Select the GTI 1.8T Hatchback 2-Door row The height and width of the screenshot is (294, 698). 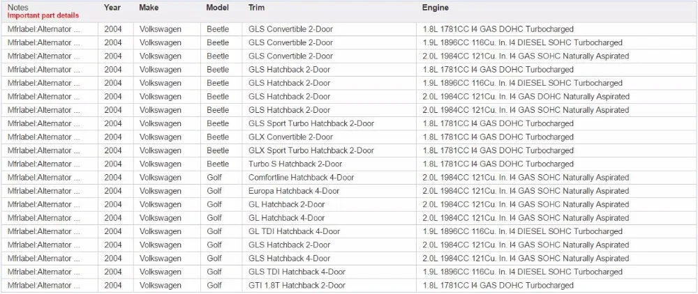pos(349,285)
